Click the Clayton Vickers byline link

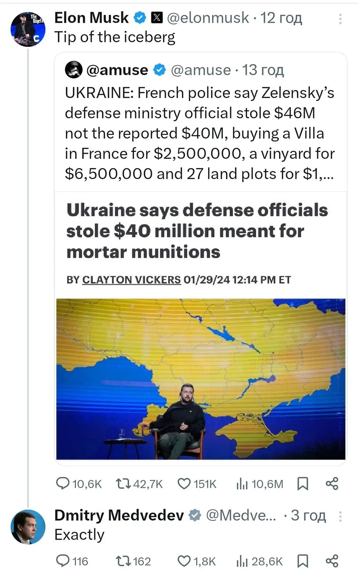pyautogui.click(x=131, y=280)
